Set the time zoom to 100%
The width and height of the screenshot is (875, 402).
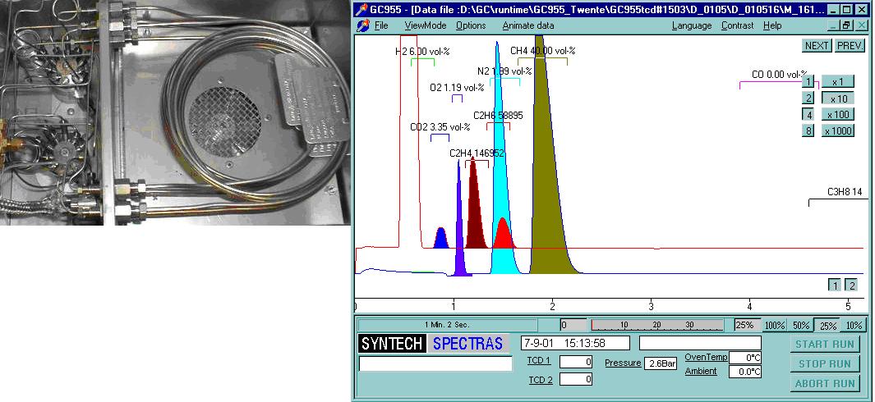pyautogui.click(x=775, y=325)
